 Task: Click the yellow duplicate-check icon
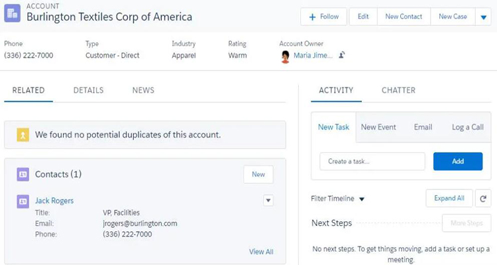[x=23, y=134]
